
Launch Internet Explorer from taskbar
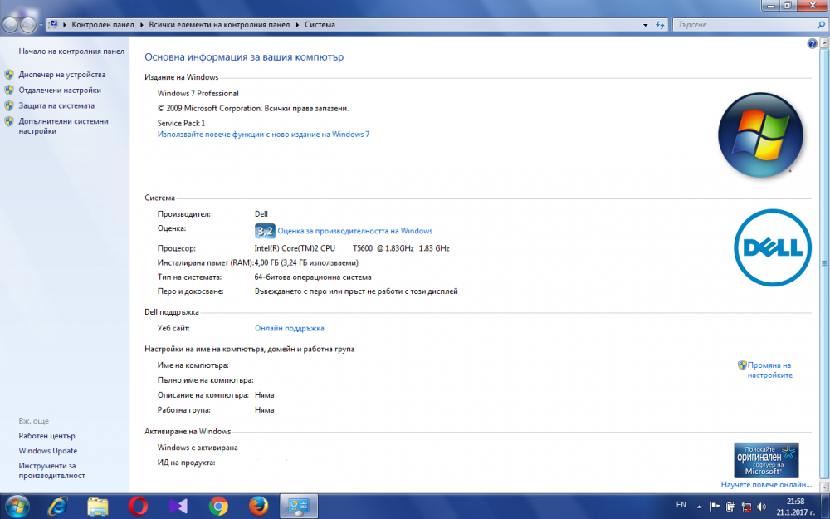(57, 507)
